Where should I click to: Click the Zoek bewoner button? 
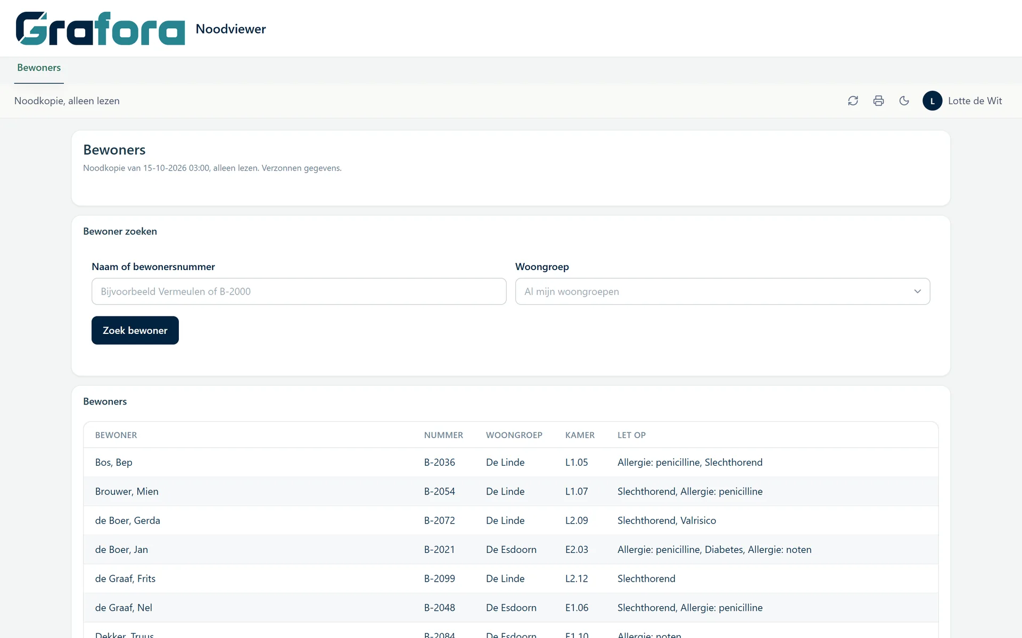pos(135,330)
